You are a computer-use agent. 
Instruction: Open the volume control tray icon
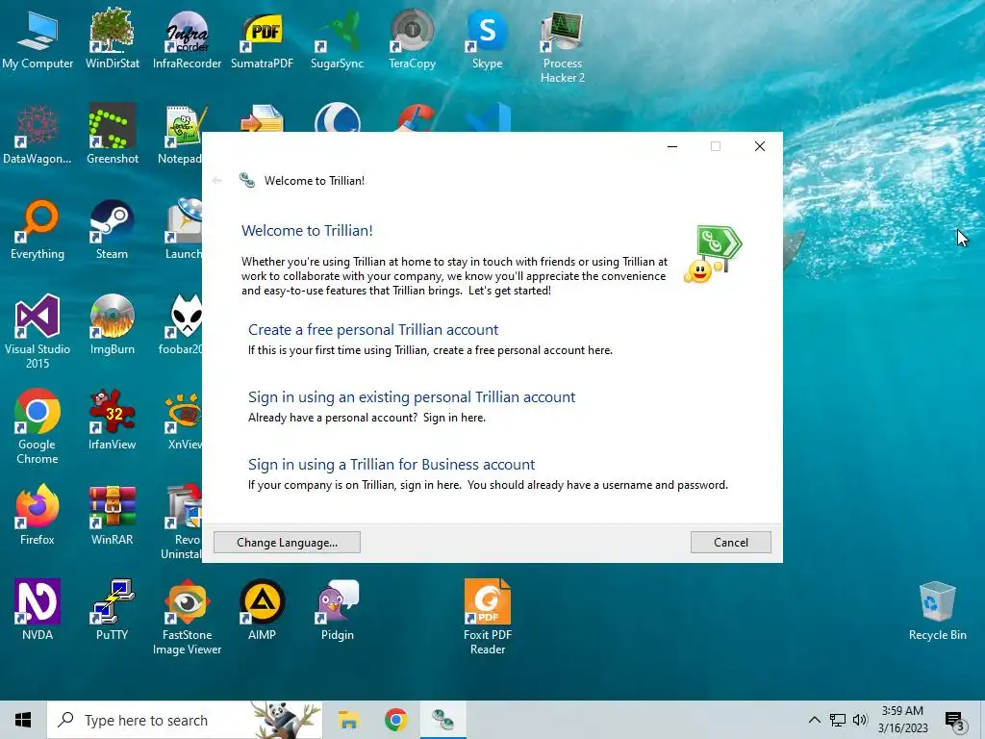860,720
